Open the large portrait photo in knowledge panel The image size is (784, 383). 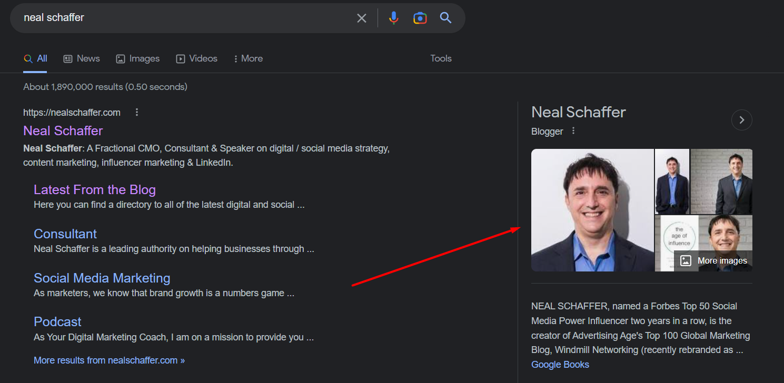click(x=592, y=210)
